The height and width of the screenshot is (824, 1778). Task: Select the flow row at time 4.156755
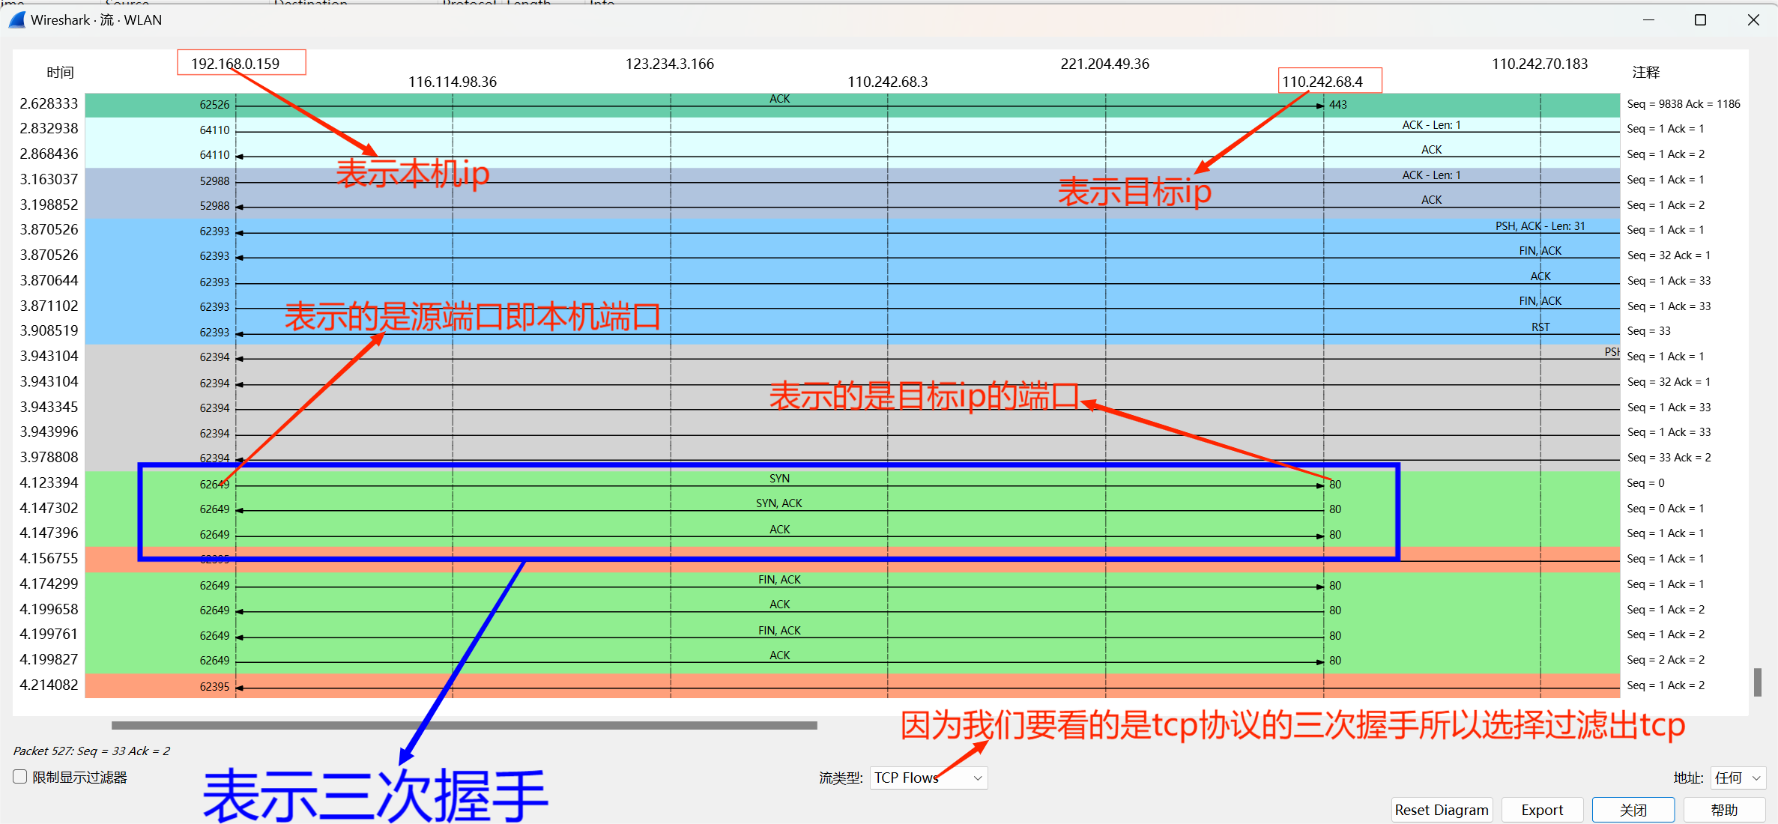tap(852, 560)
